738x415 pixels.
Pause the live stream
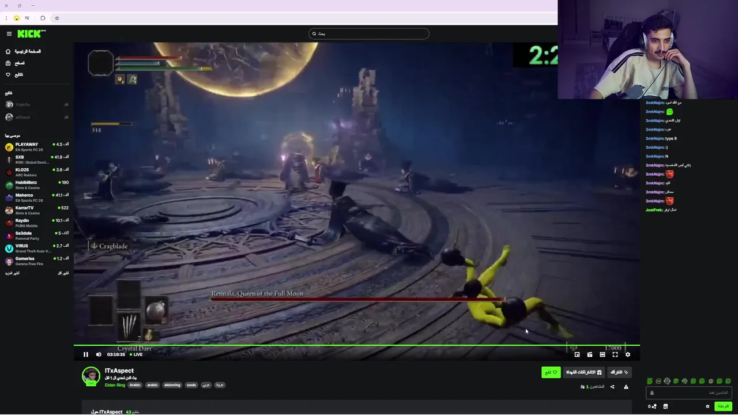tap(86, 354)
